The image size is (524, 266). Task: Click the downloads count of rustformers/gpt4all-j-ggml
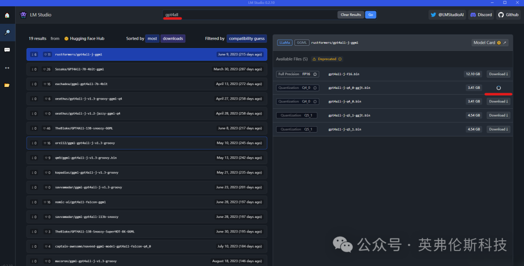click(x=34, y=54)
